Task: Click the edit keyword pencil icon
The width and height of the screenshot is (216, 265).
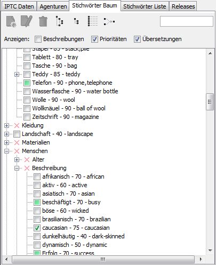Action: pos(27,21)
